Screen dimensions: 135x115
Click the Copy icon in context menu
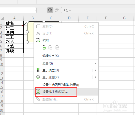tap(38, 26)
